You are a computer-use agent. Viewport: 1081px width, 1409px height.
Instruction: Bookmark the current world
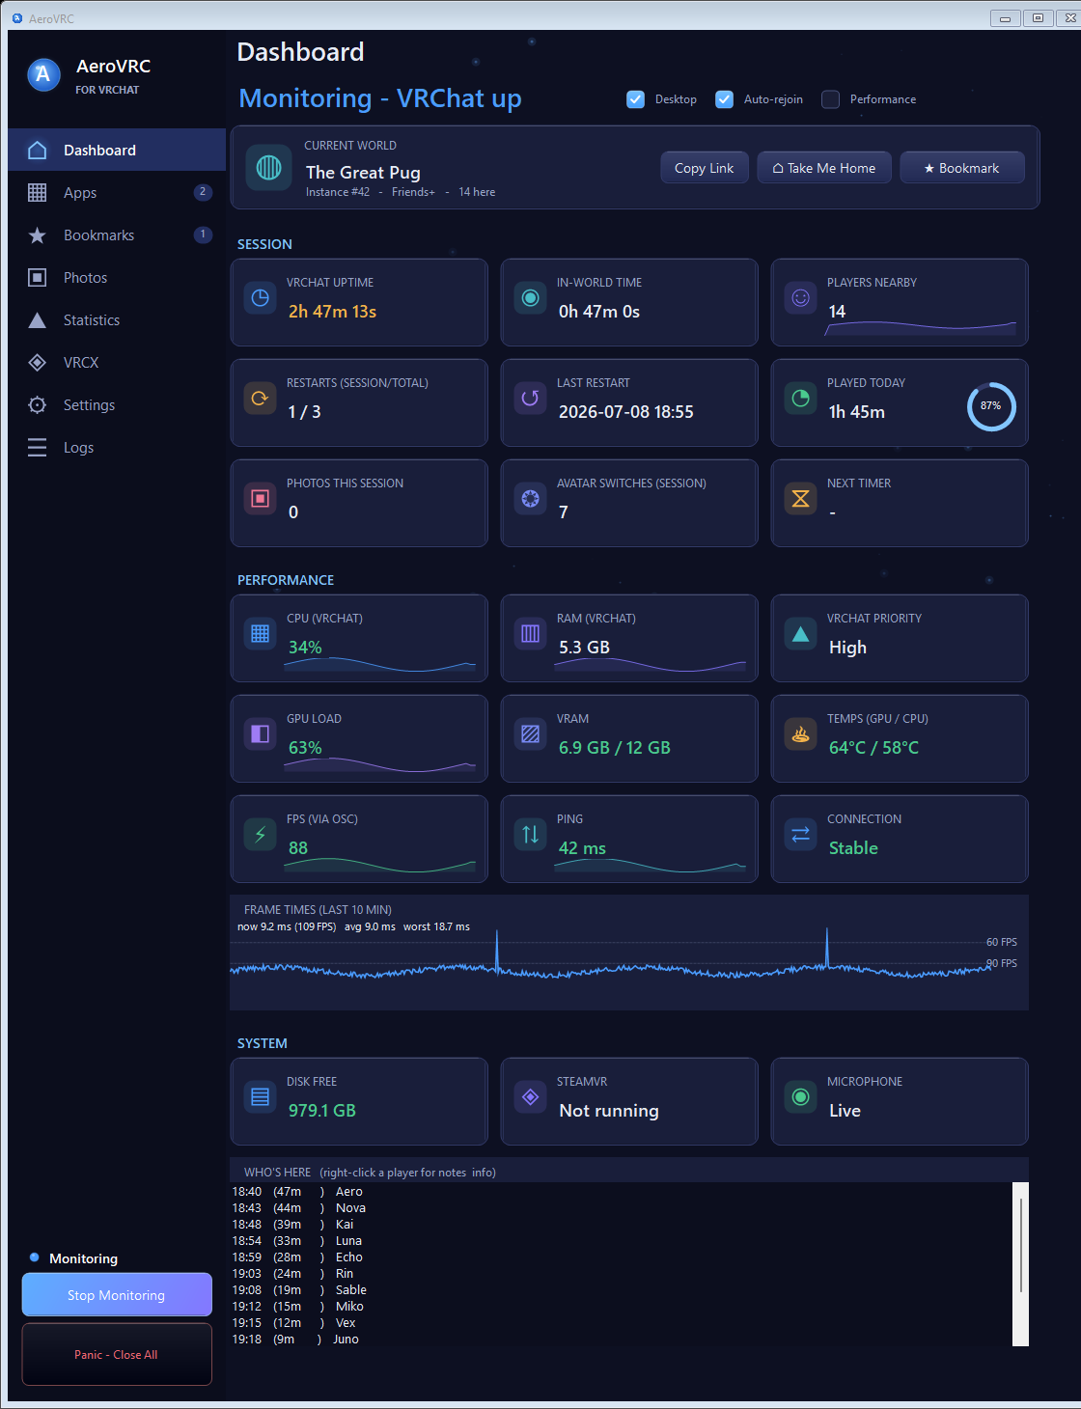coord(962,168)
